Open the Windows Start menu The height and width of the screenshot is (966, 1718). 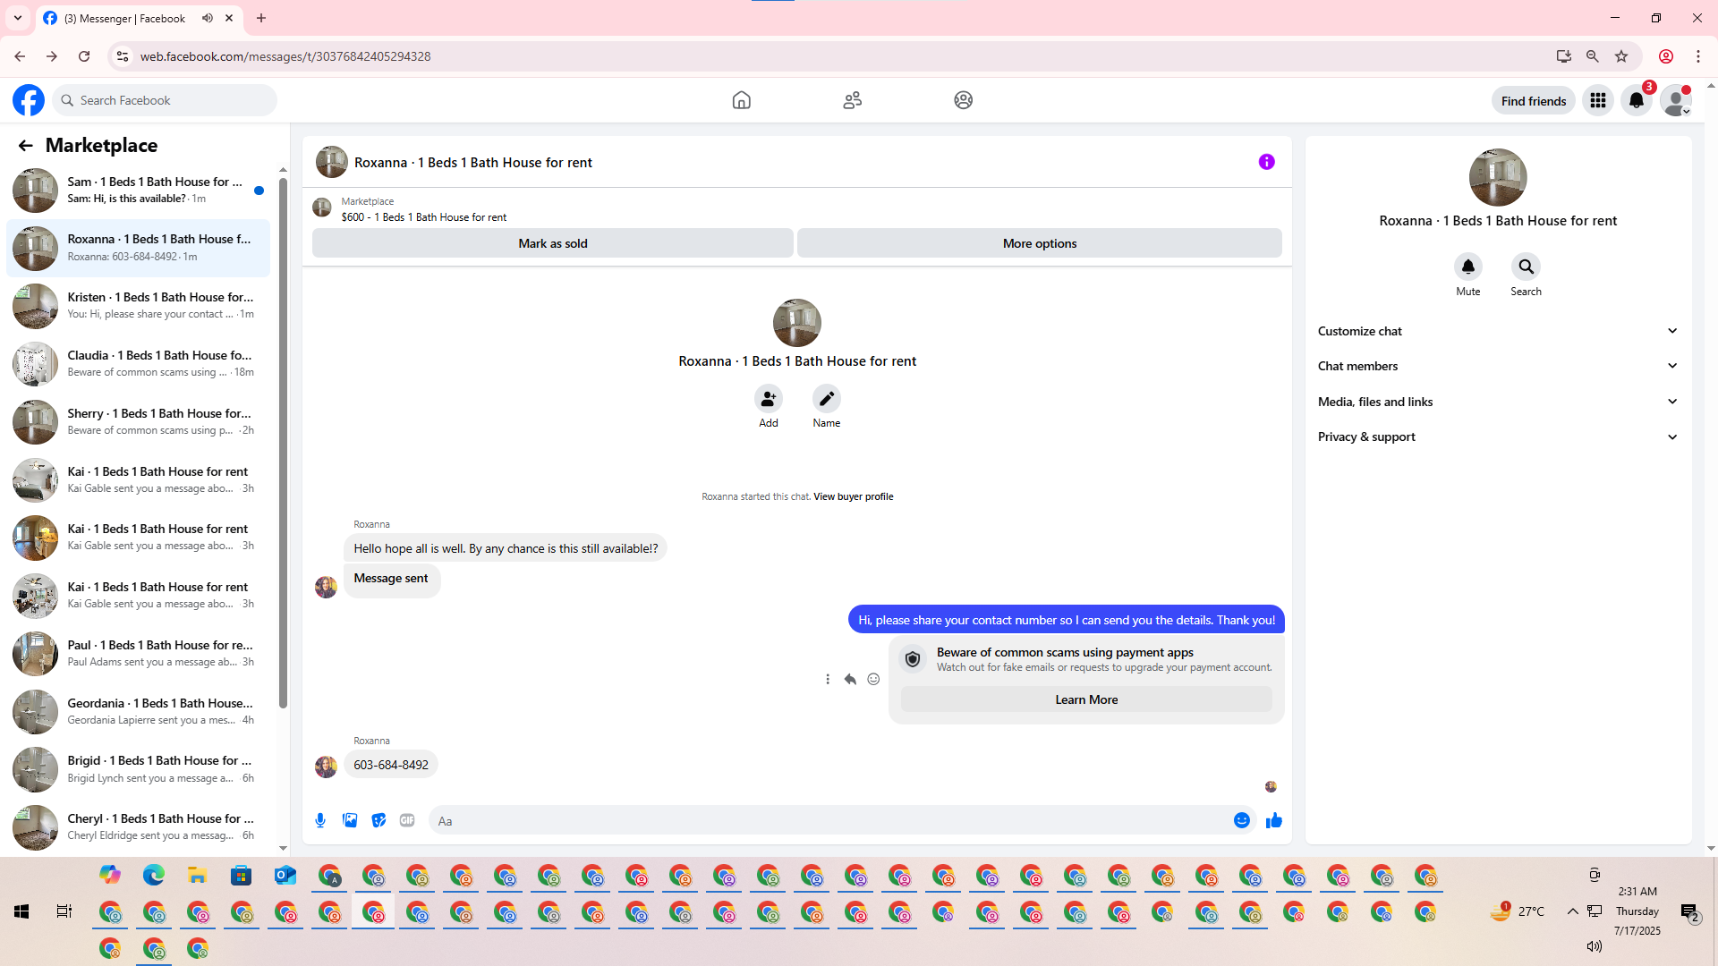click(x=21, y=911)
